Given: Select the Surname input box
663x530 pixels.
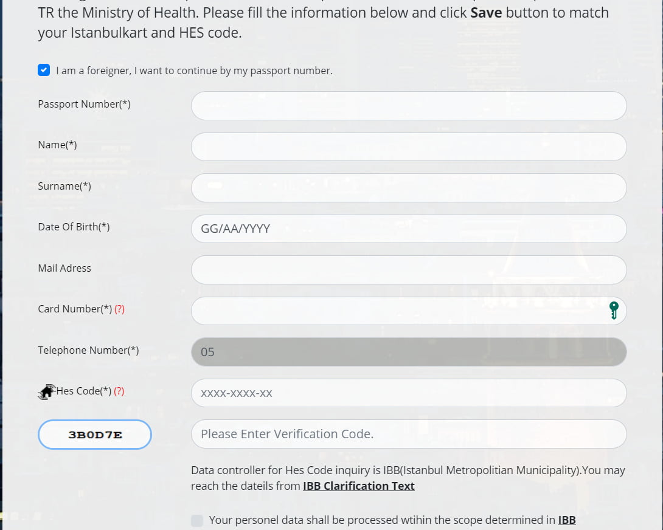Looking at the screenshot, I should click(x=409, y=188).
